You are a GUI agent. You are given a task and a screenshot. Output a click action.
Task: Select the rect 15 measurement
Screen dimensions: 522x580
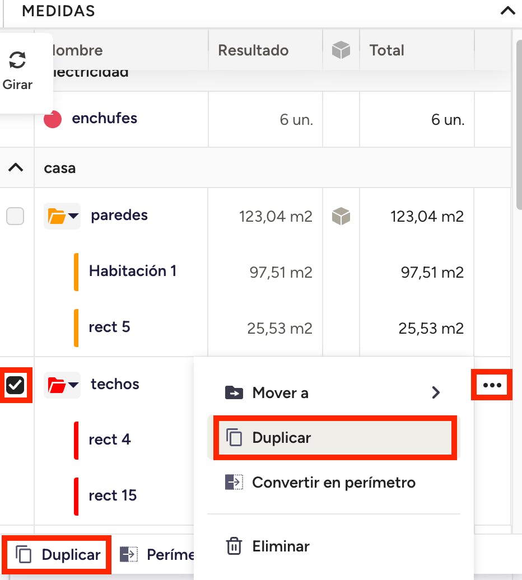coord(113,495)
